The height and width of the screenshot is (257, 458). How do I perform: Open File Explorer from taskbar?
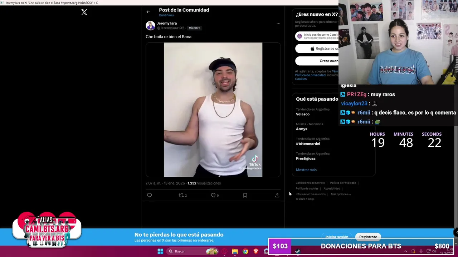235,251
